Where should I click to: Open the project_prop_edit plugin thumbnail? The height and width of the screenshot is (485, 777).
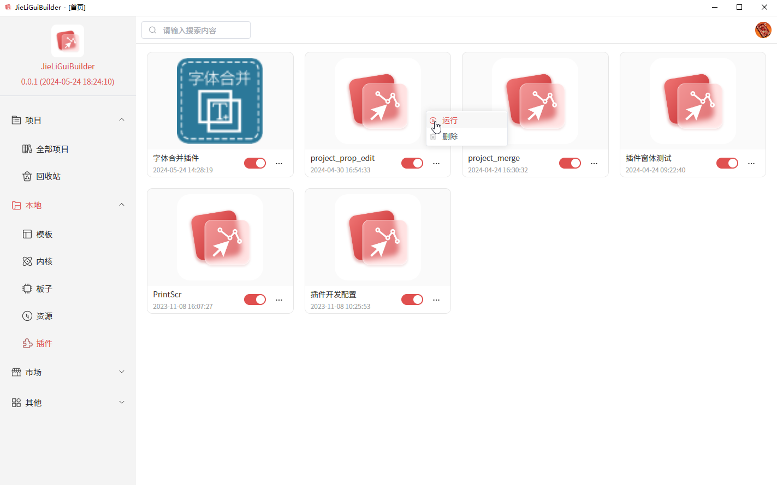coord(378,101)
